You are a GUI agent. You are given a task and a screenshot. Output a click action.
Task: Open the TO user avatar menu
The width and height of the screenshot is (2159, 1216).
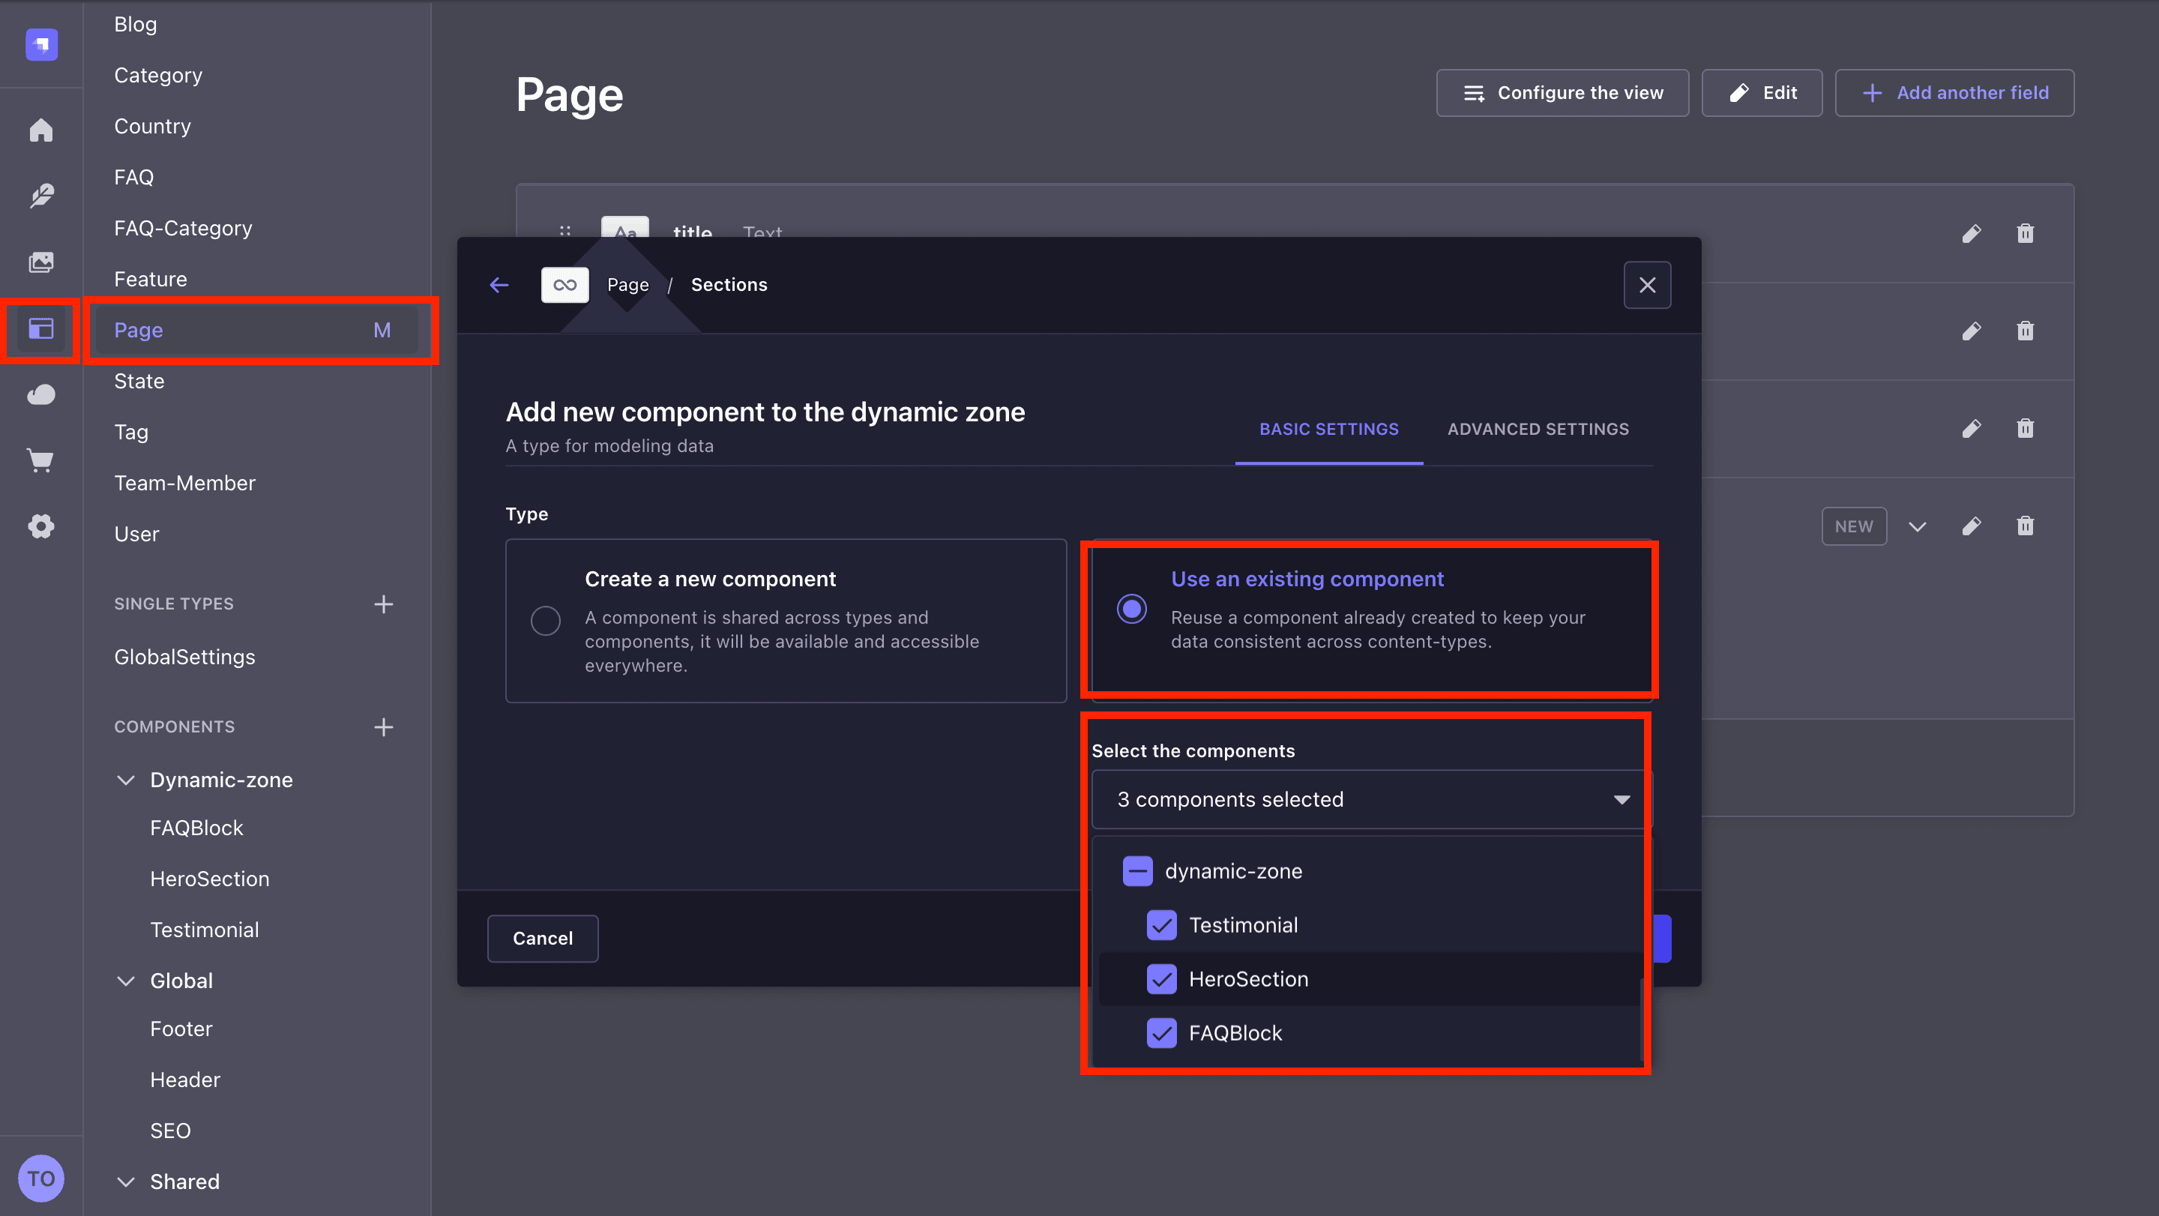(41, 1179)
